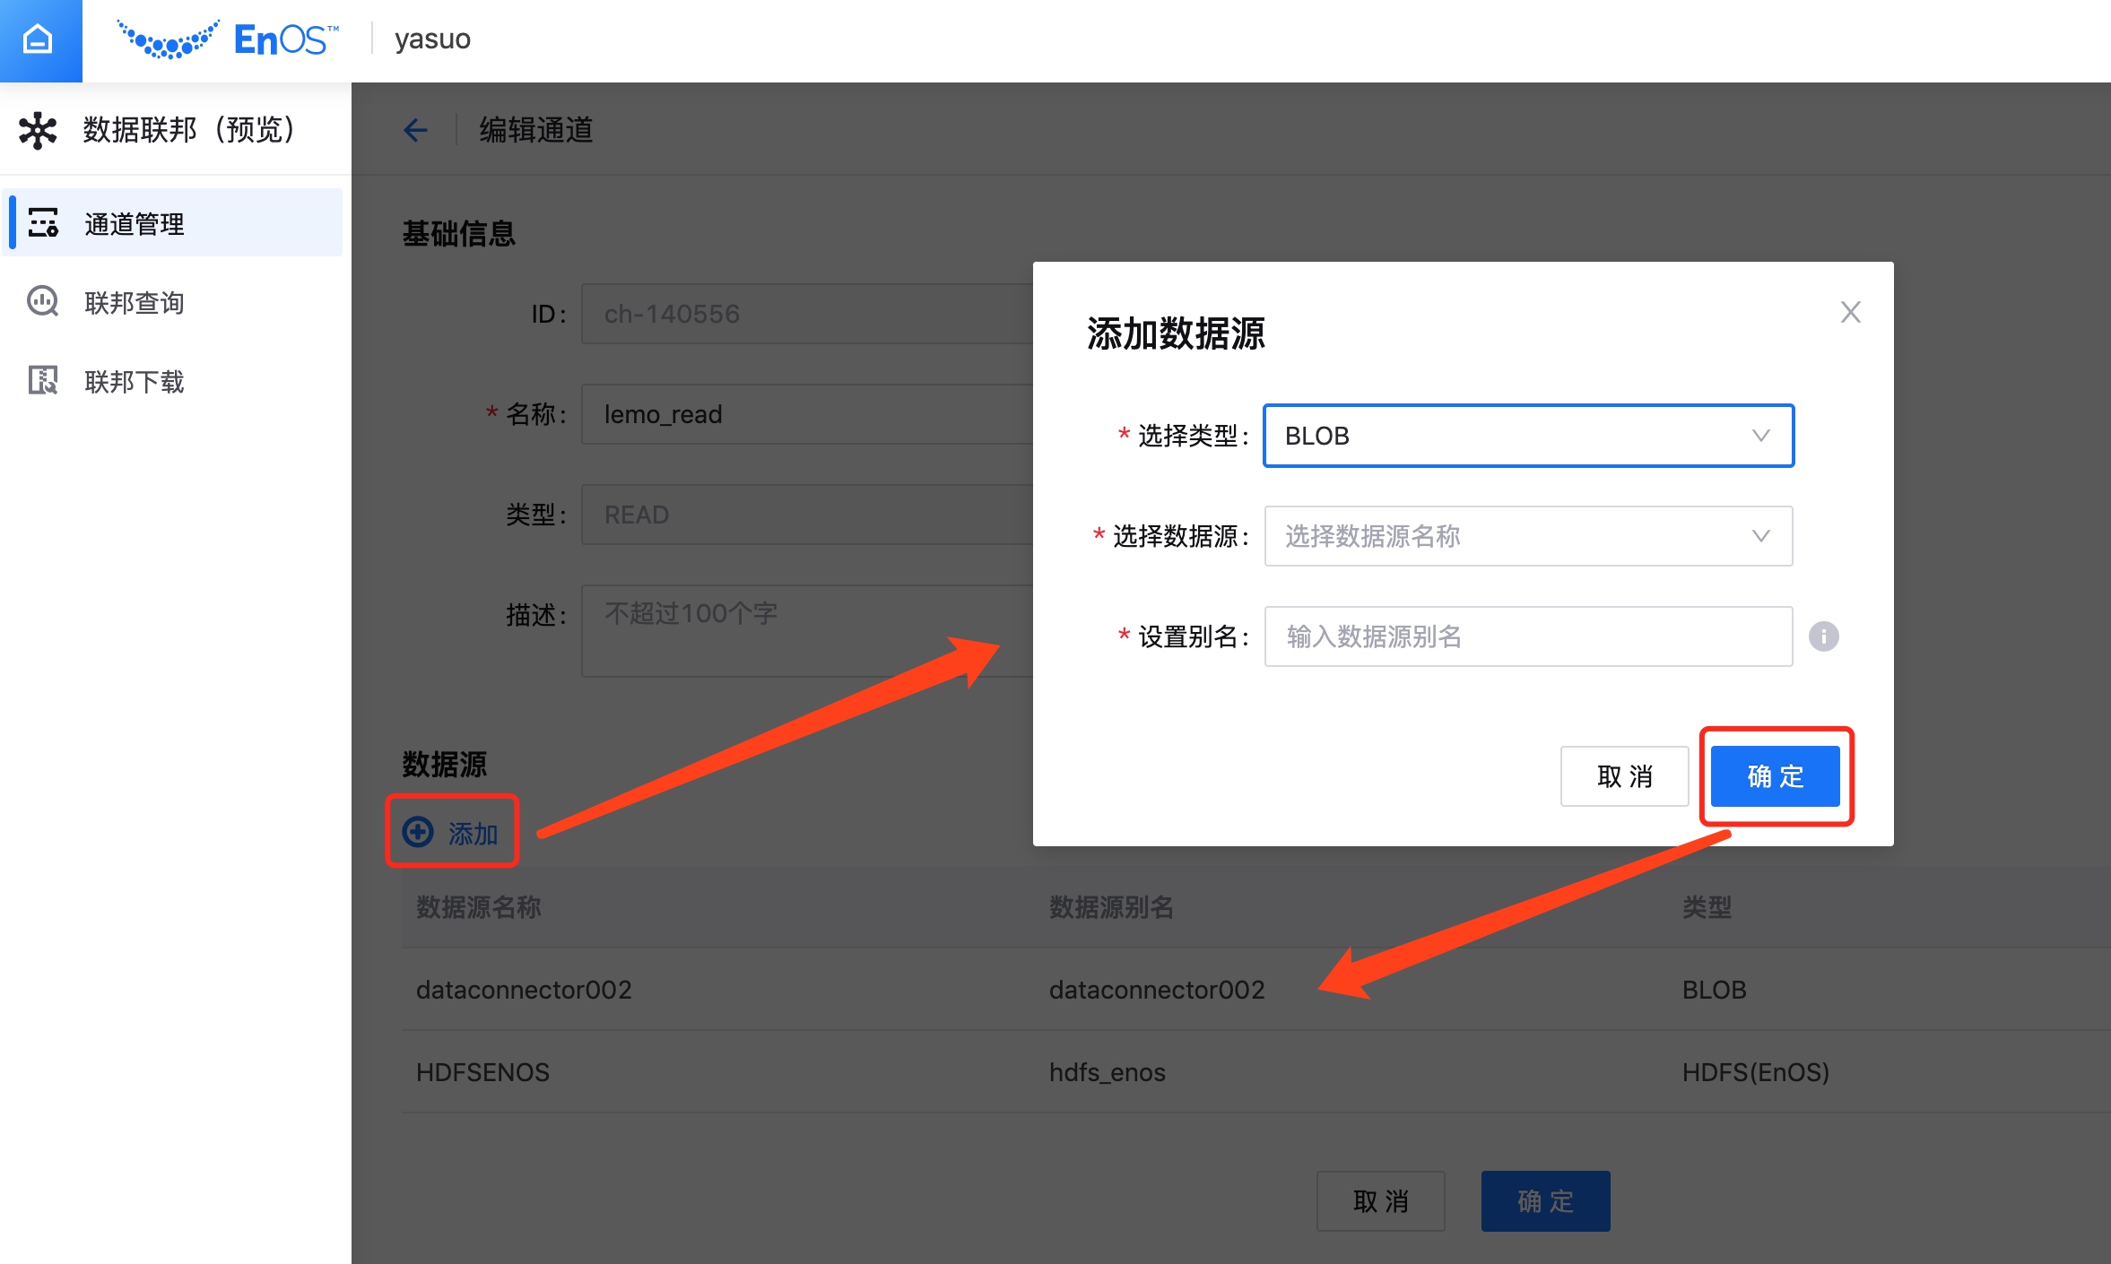Select 通道管理 in sidebar menu
Image resolution: width=2111 pixels, height=1264 pixels.
tap(135, 223)
